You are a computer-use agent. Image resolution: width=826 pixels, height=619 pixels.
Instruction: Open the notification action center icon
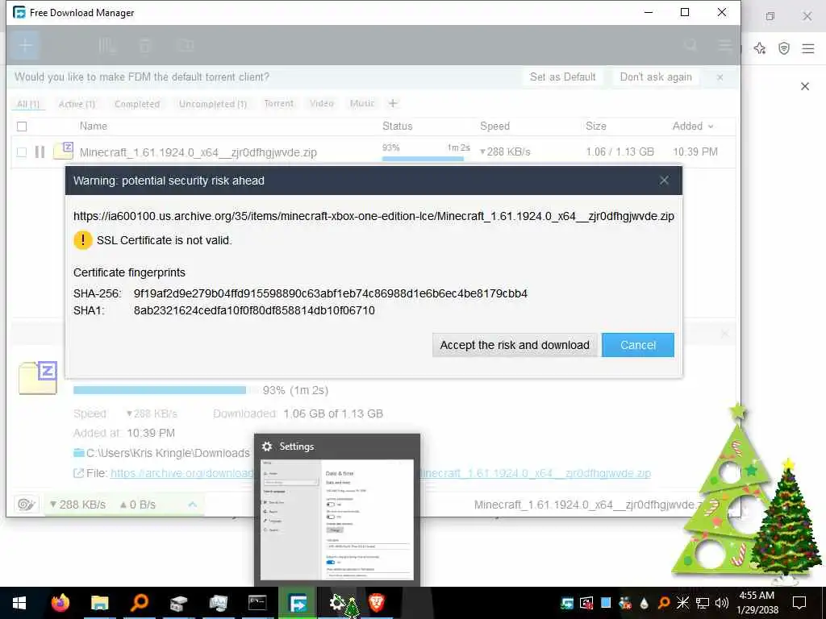(x=799, y=603)
